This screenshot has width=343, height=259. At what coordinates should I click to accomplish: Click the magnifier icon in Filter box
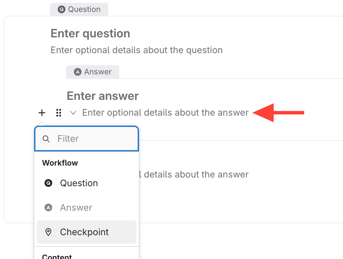tap(46, 139)
